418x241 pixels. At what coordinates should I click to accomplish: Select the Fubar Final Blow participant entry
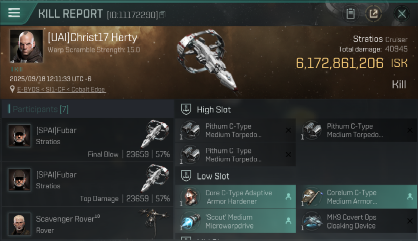(x=87, y=140)
